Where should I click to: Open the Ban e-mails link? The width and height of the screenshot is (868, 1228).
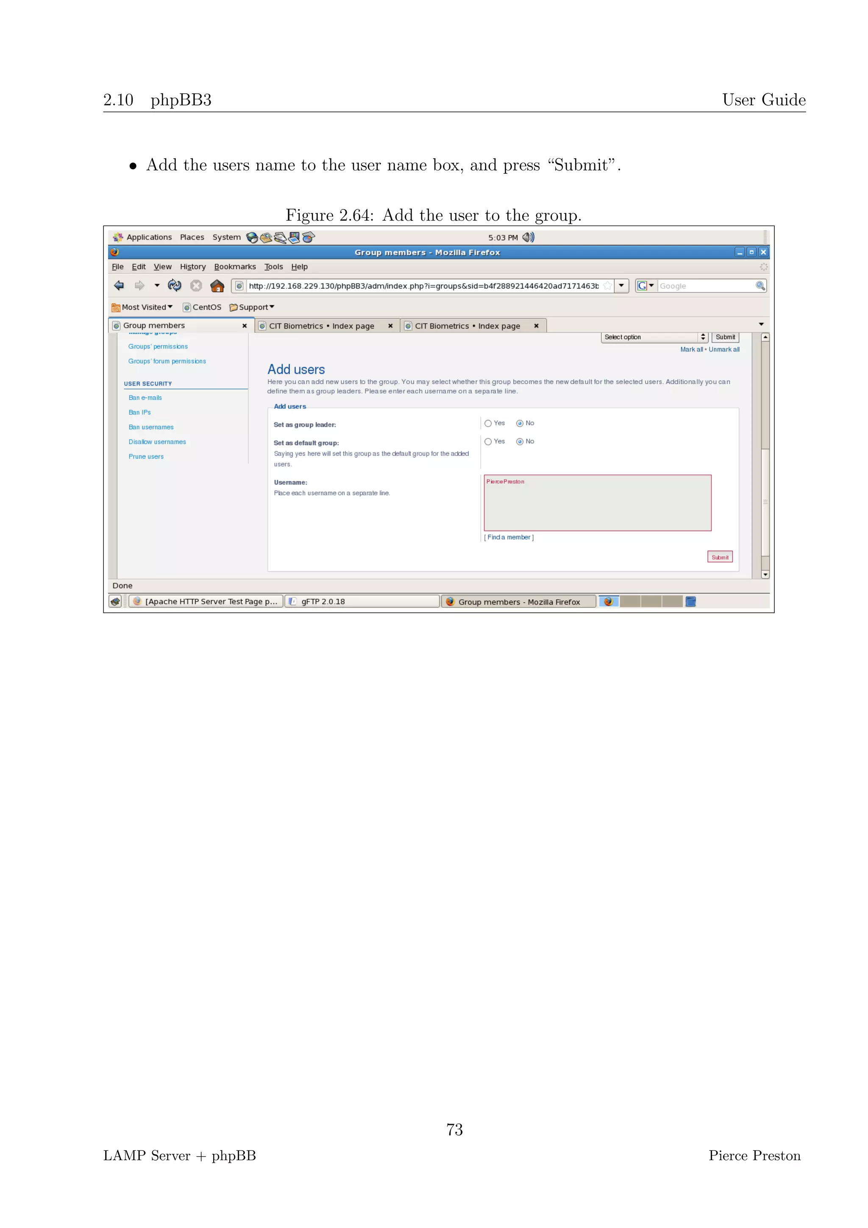click(145, 398)
